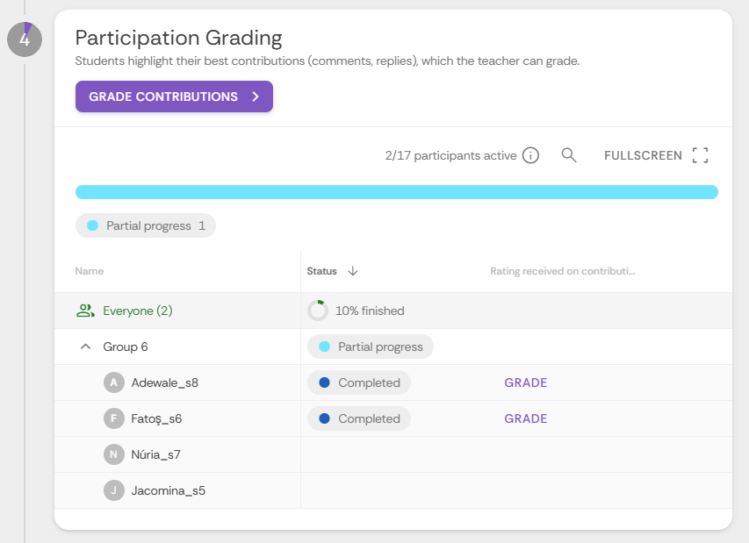Click the Grade Contributions arrow chevron
This screenshot has height=543, width=749.
point(256,96)
